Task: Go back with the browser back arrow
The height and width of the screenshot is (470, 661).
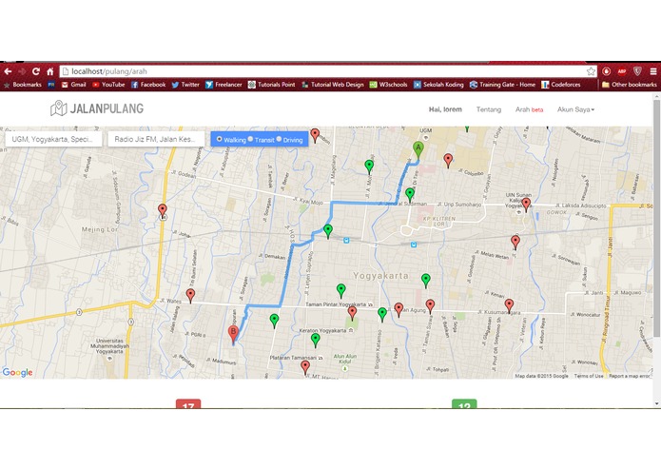Action: pos(8,71)
